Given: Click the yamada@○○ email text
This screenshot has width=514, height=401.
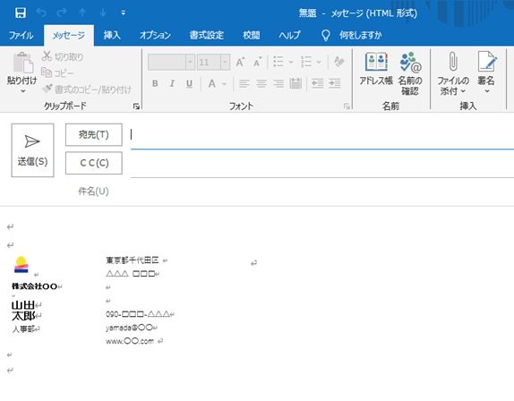Looking at the screenshot, I should [x=129, y=328].
